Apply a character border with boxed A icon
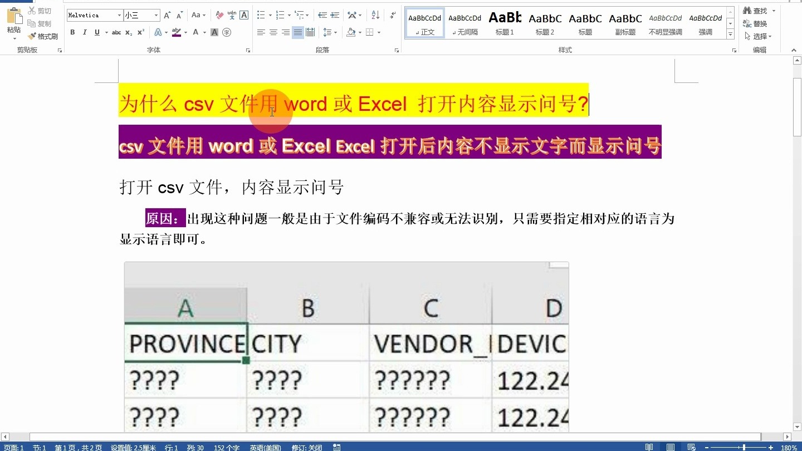 [244, 16]
